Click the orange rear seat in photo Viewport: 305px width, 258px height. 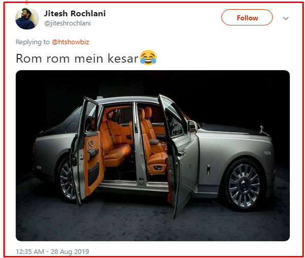(x=115, y=144)
